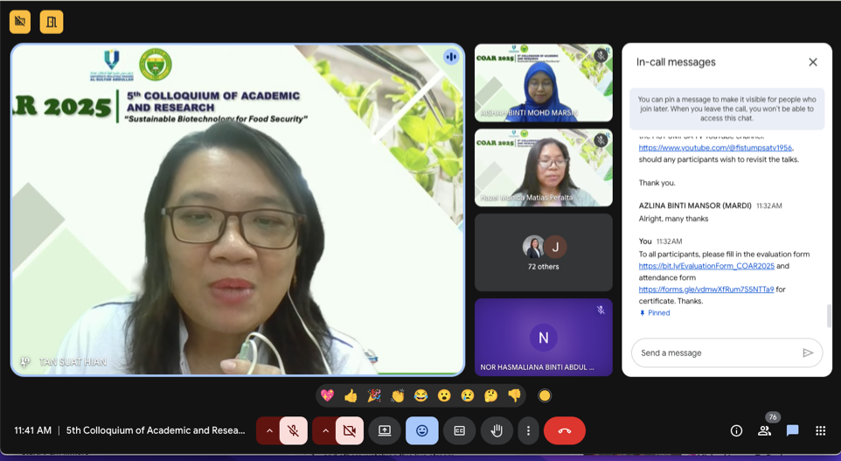Expand audio settings arrow beside microphone
This screenshot has height=461, width=841.
[269, 430]
